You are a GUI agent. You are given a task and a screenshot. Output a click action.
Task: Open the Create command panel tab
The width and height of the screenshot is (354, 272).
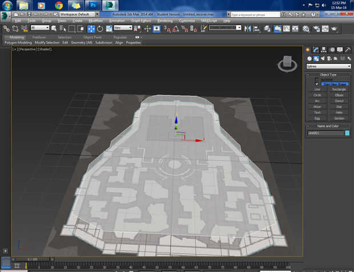point(308,50)
